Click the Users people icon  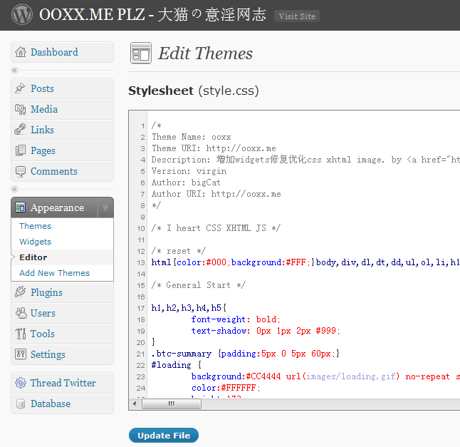(21, 313)
